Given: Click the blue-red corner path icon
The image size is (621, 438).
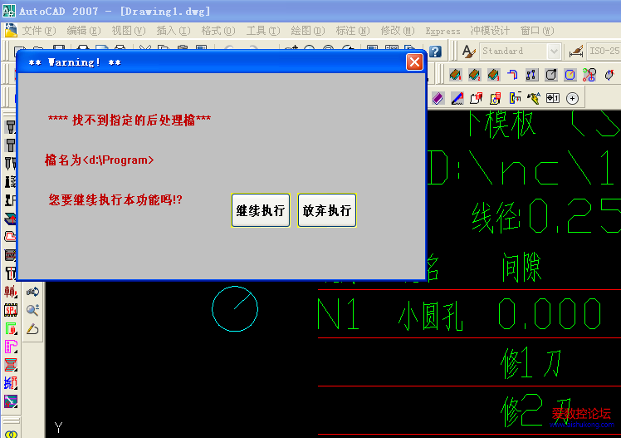Looking at the screenshot, I should click(x=512, y=75).
